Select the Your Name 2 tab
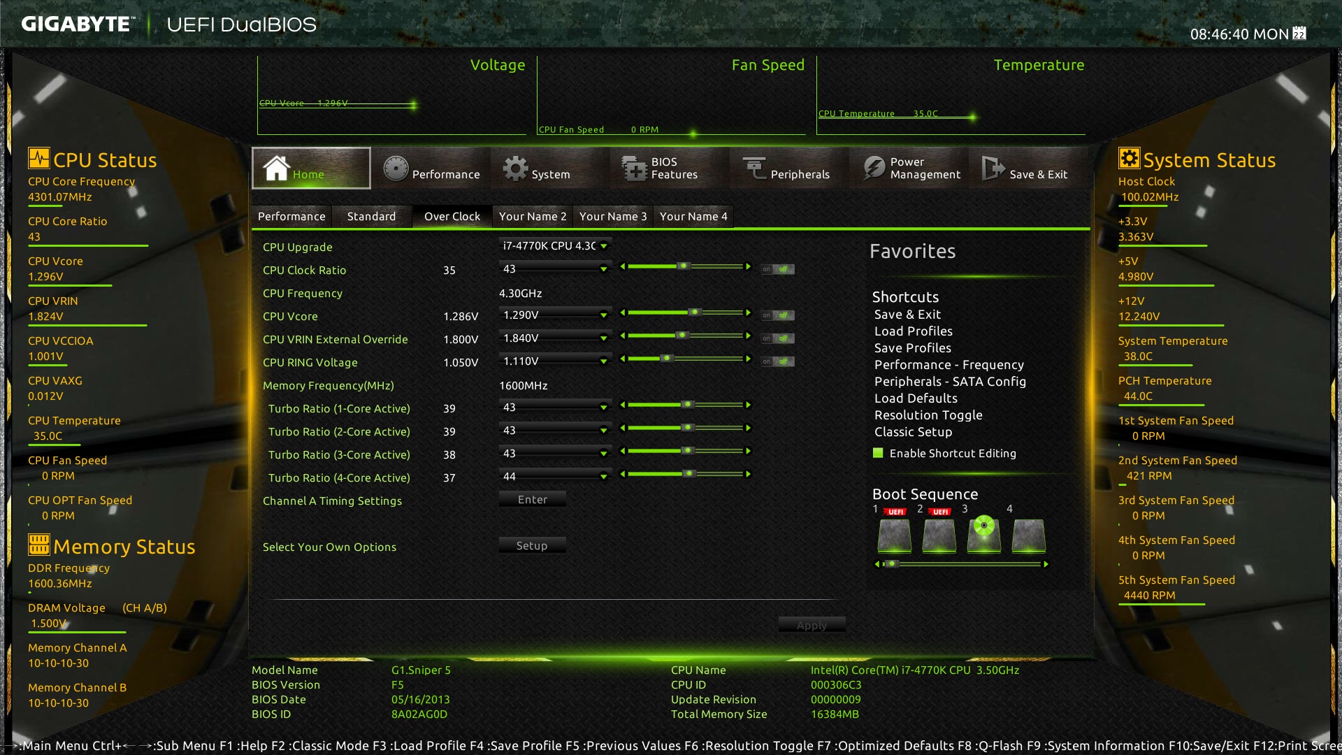The image size is (1342, 755). [x=533, y=217]
